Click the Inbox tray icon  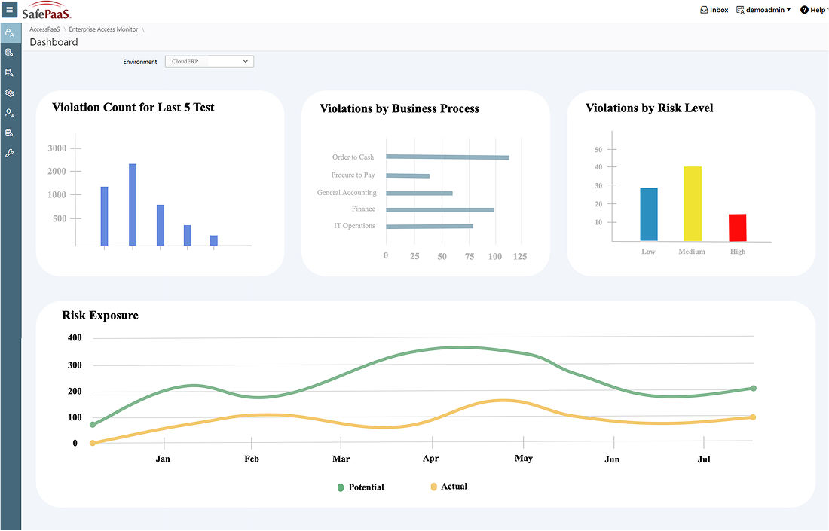click(x=704, y=10)
